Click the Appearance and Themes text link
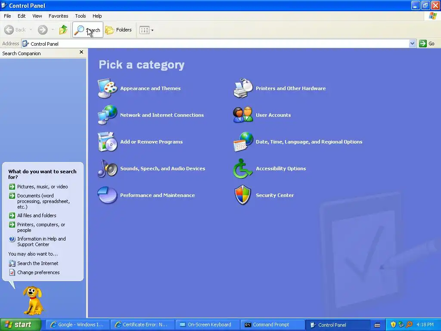441x331 pixels. [x=150, y=88]
